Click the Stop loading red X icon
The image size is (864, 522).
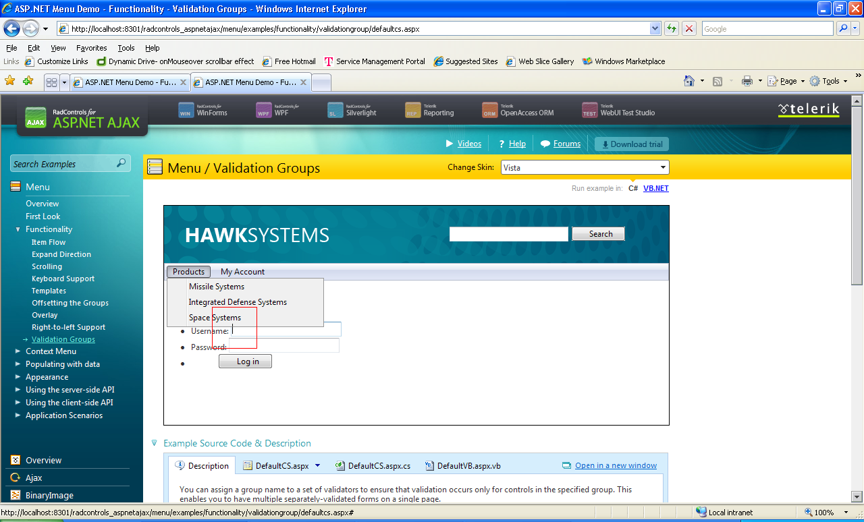pyautogui.click(x=689, y=29)
